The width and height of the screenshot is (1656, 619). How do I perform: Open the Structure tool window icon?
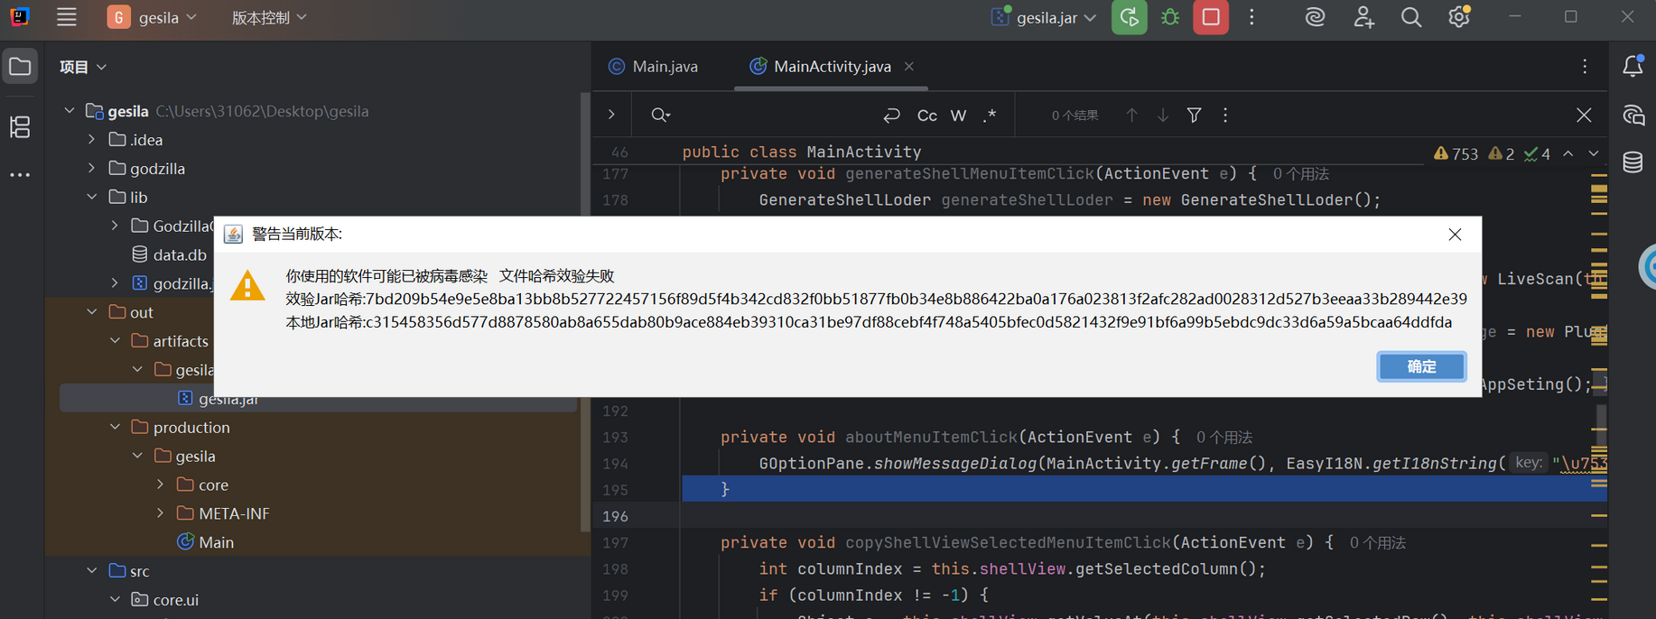pyautogui.click(x=20, y=126)
